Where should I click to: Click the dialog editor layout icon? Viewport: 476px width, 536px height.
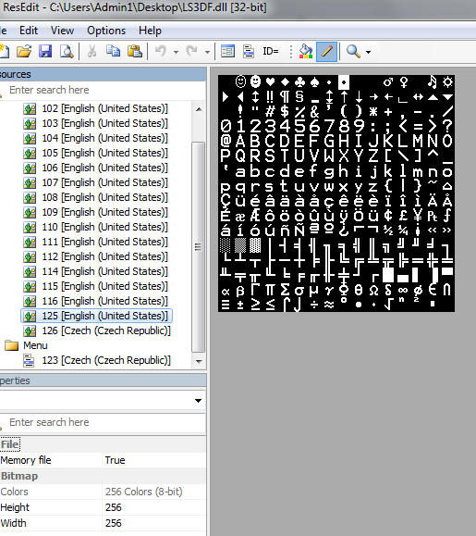227,52
